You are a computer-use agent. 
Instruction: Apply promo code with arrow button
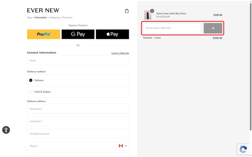tap(213, 28)
